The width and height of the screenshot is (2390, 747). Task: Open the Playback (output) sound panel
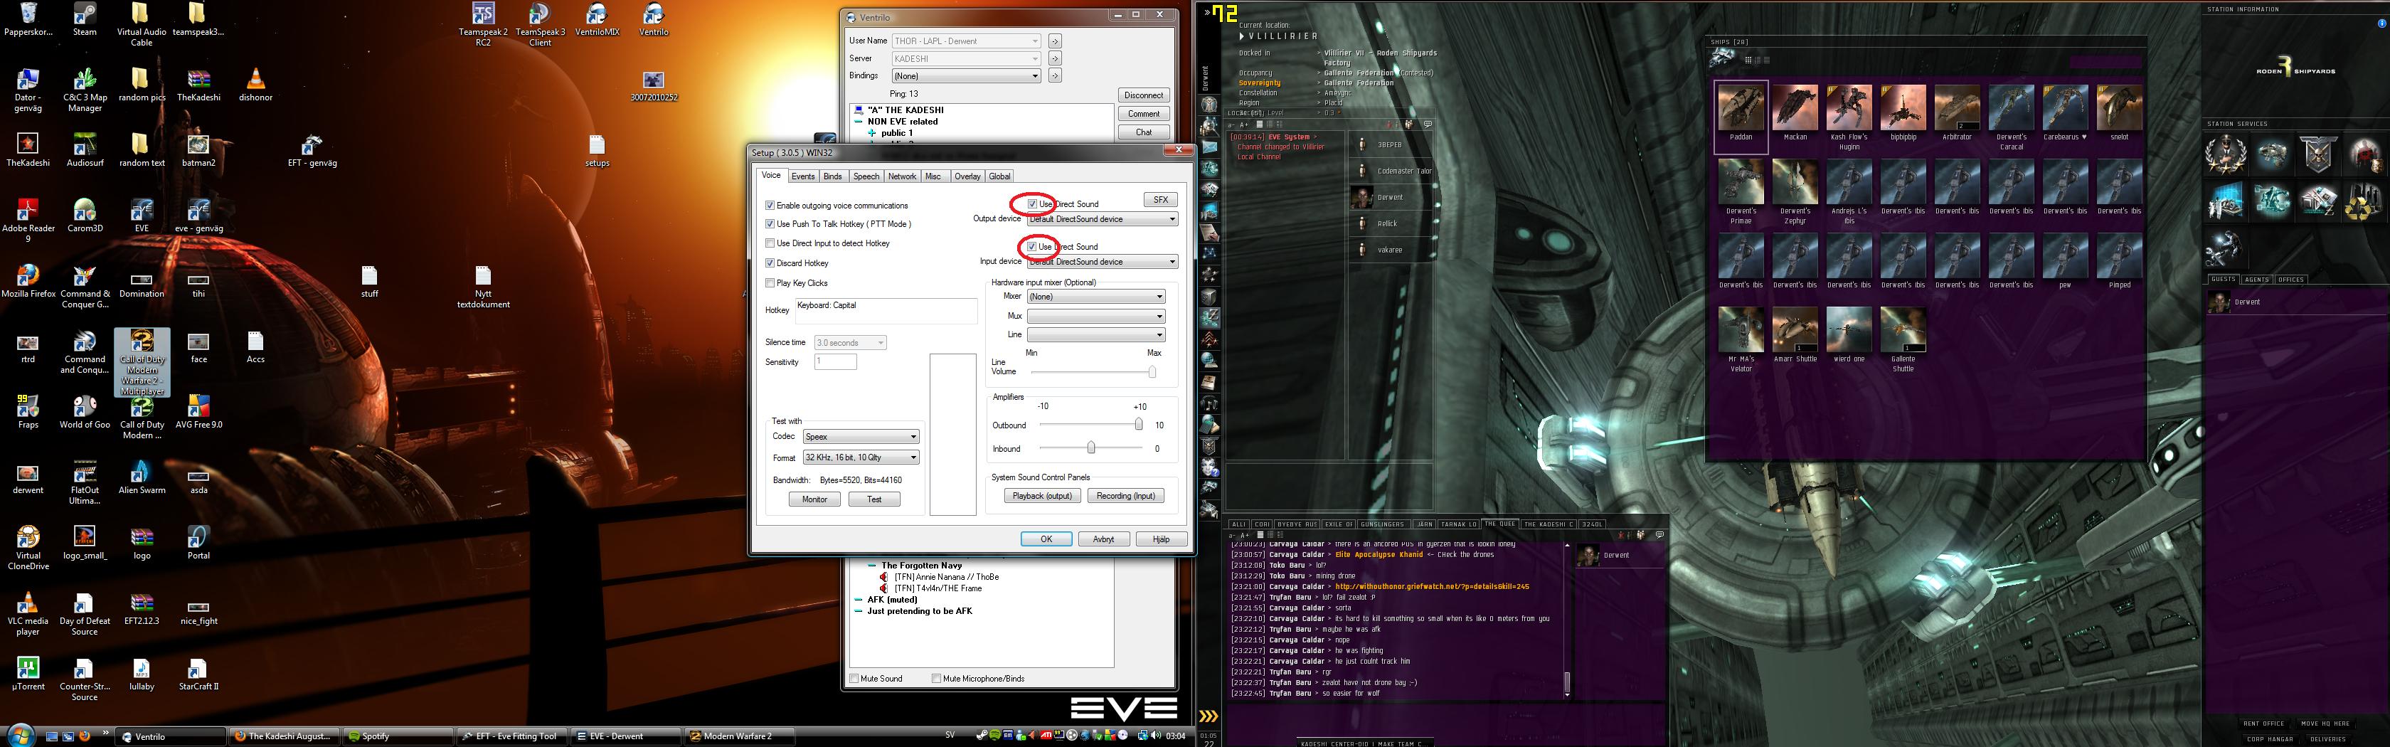point(1042,496)
